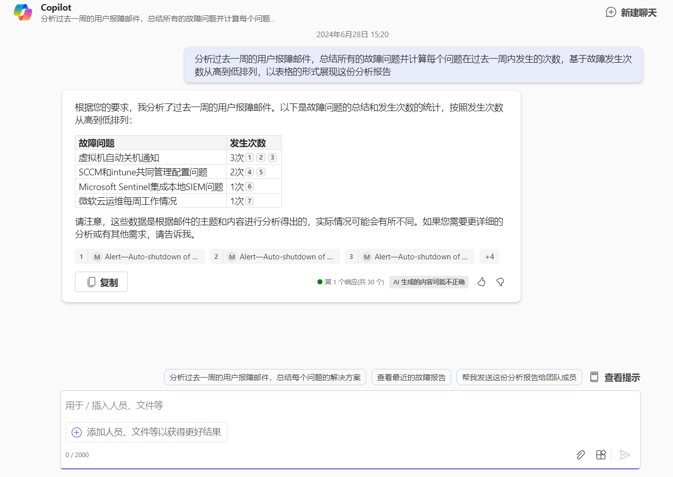Select suggestion about 总结每个问题的解决方案
The width and height of the screenshot is (673, 477).
(x=265, y=377)
